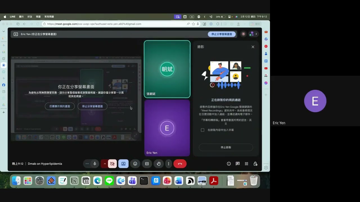Open Microsoft Word from the Dock
360x202 pixels.
coord(179,181)
